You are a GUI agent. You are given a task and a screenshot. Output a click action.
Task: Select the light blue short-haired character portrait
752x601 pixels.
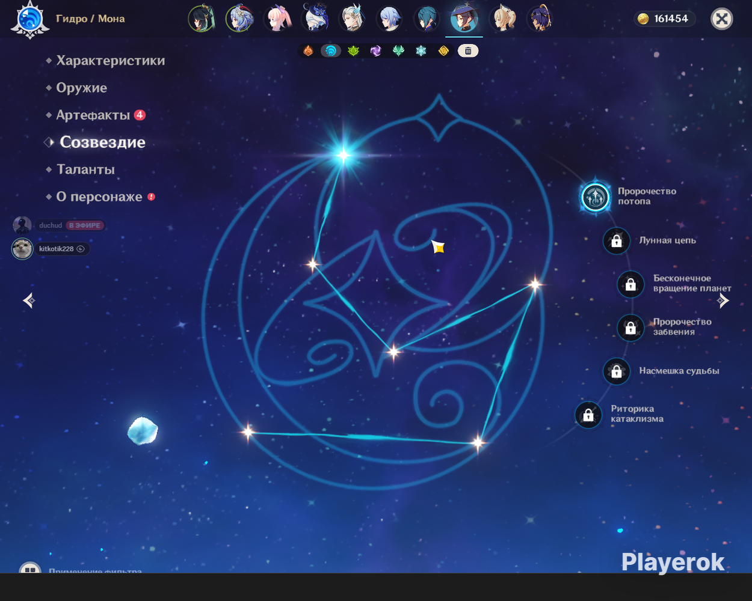(390, 19)
